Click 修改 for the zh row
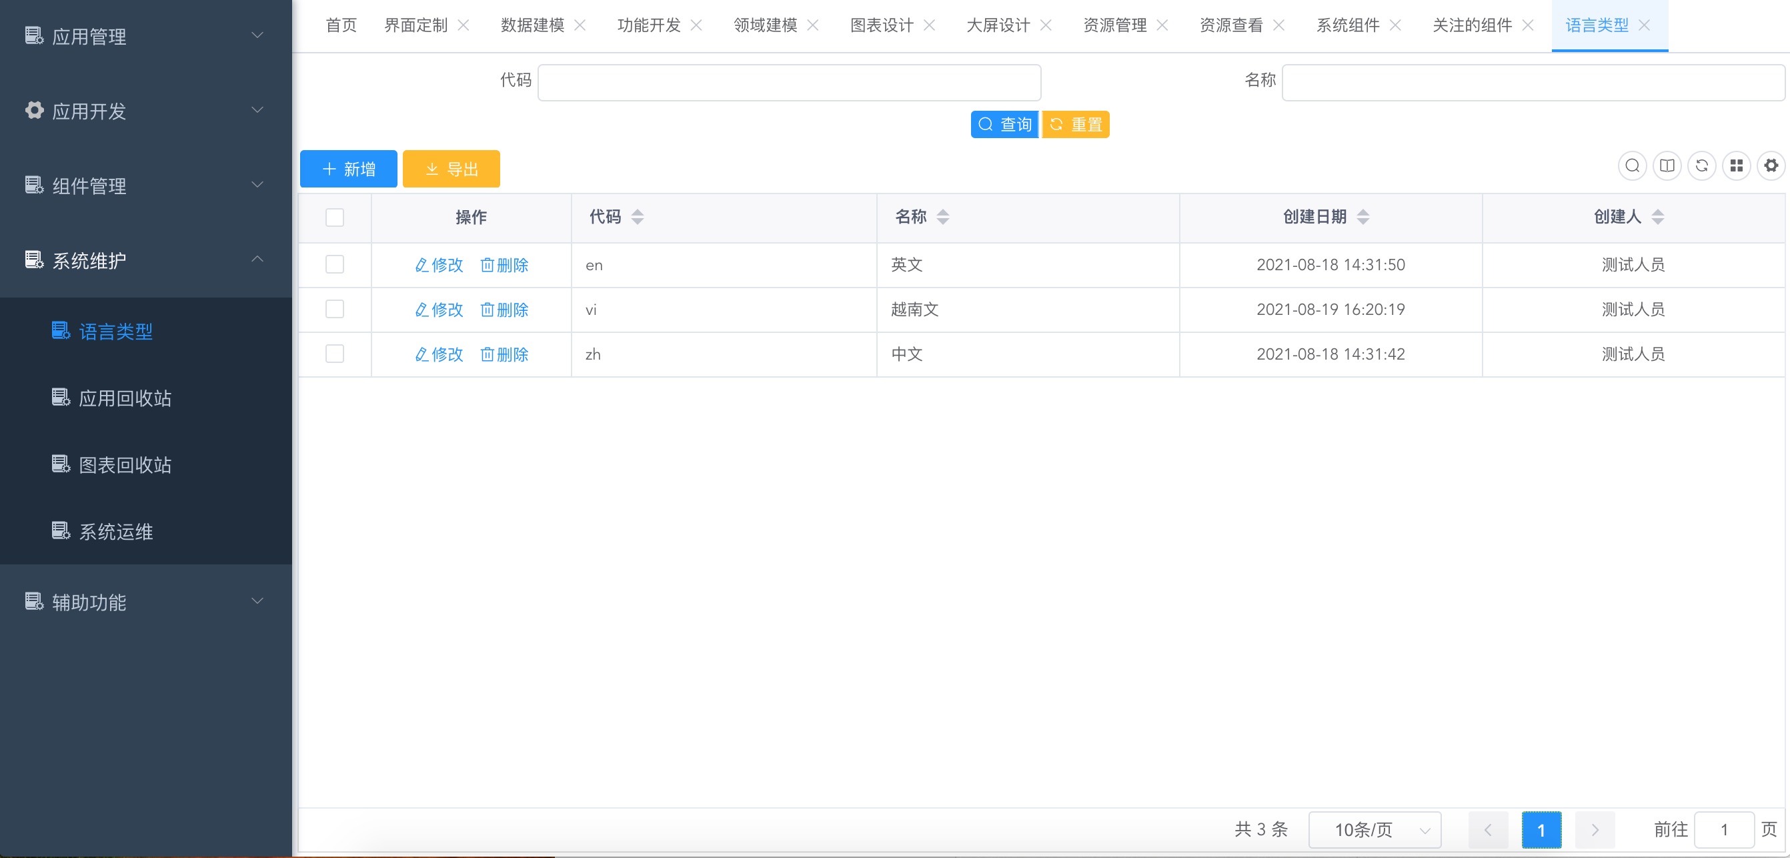The width and height of the screenshot is (1790, 858). [438, 354]
